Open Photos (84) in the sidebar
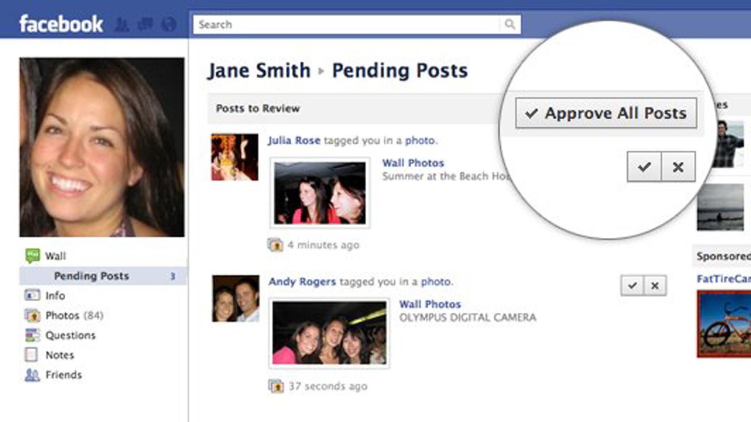 coord(74,315)
